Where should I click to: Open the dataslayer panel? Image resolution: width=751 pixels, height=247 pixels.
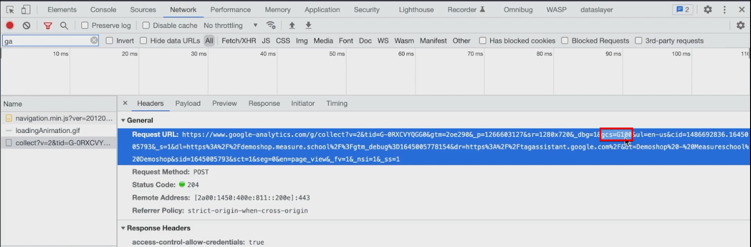597,9
